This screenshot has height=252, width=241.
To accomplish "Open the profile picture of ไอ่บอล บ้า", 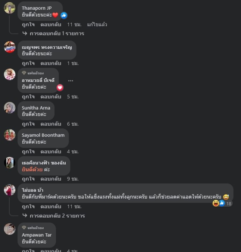I will 10,190.
